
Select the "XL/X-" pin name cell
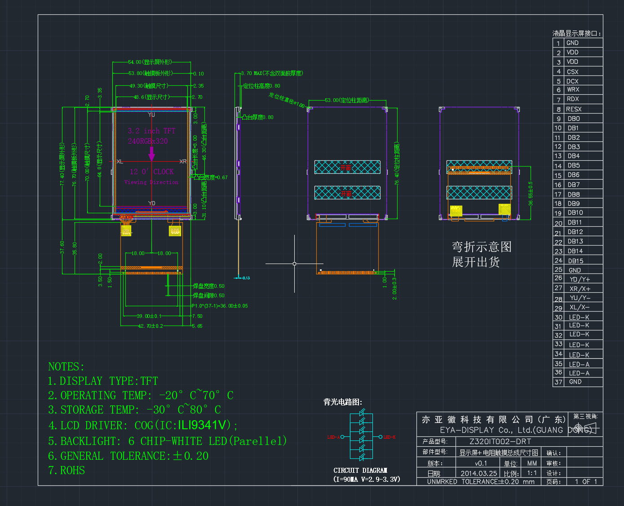580,307
